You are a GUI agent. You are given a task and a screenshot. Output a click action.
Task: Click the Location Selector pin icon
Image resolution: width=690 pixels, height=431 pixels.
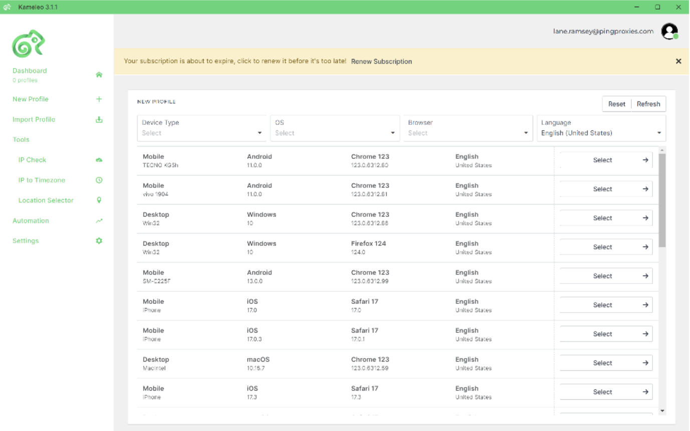pyautogui.click(x=99, y=200)
